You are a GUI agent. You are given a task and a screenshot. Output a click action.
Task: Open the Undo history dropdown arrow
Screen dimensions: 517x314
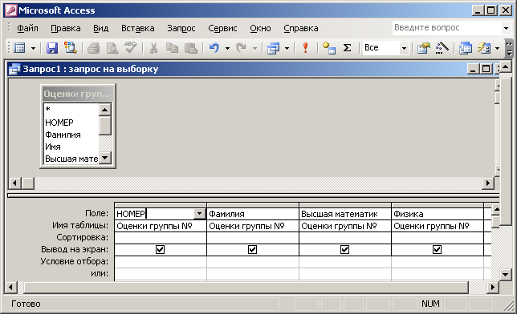(x=227, y=48)
